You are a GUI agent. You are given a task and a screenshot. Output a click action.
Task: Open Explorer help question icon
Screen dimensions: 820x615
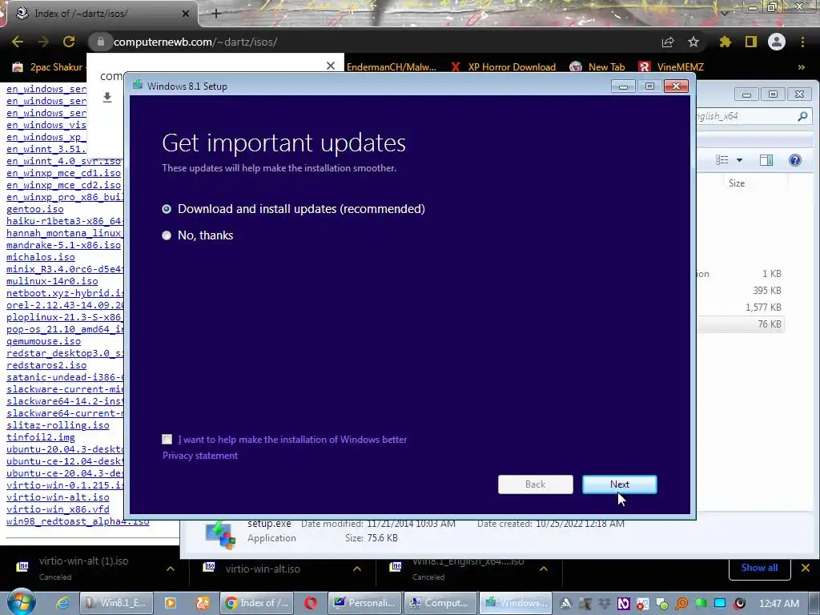click(x=795, y=160)
